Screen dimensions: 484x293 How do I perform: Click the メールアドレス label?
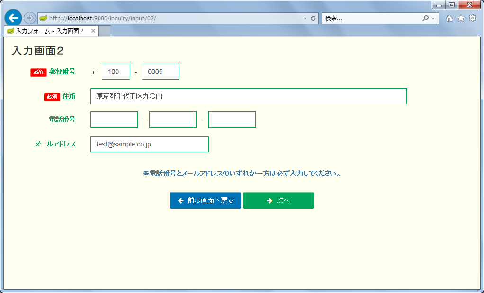(55, 144)
